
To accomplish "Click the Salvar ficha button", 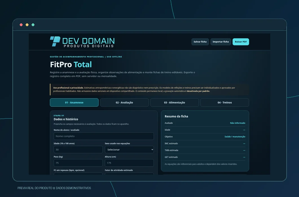I will click(200, 42).
